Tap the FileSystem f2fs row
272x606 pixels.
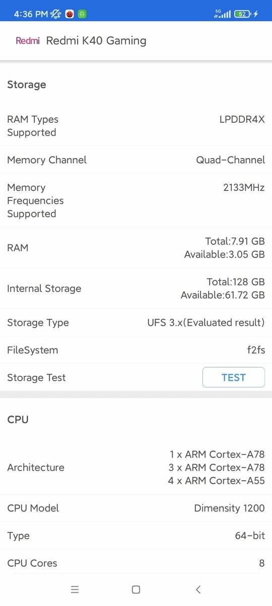point(136,350)
